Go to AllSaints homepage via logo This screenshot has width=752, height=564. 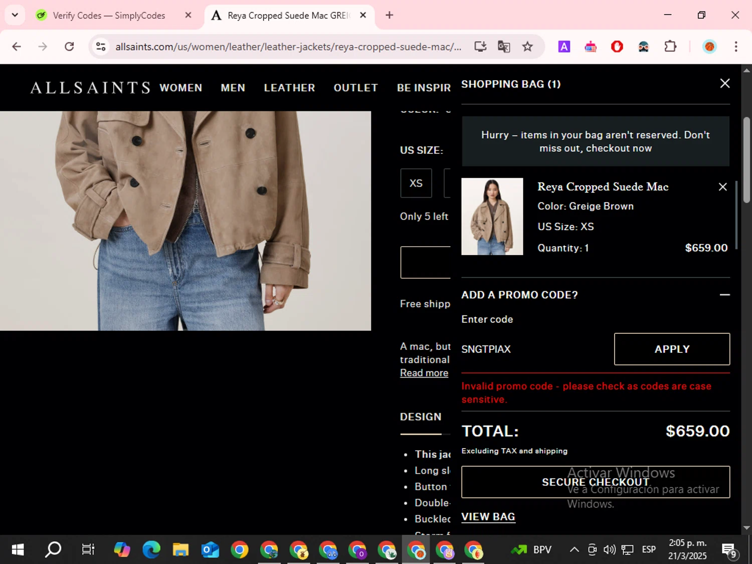[90, 88]
